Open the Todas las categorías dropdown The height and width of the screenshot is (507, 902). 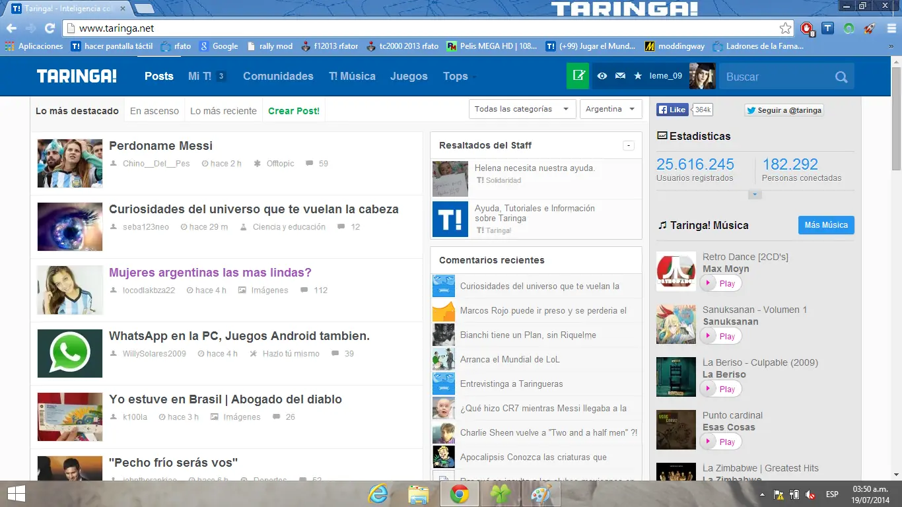click(x=522, y=109)
